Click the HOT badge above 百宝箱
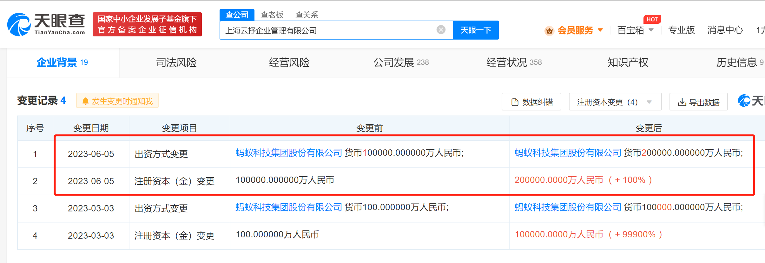765x263 pixels. [652, 19]
